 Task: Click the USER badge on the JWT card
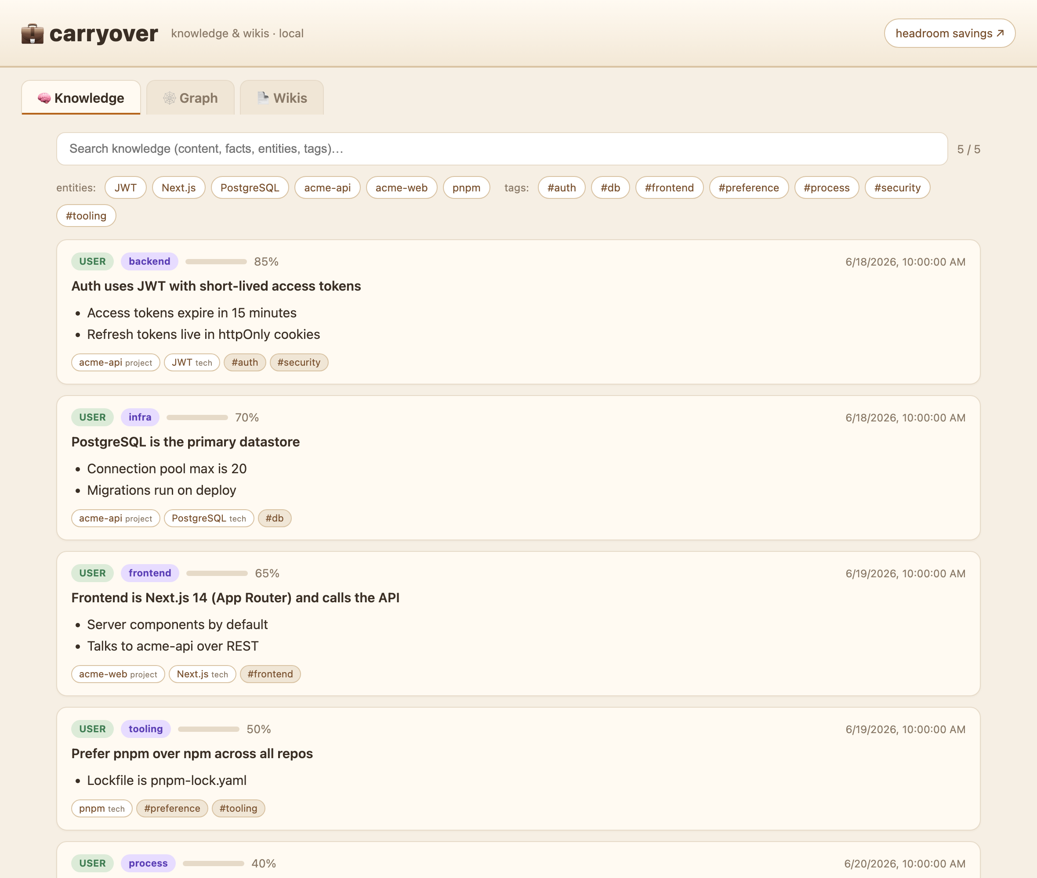pos(93,261)
